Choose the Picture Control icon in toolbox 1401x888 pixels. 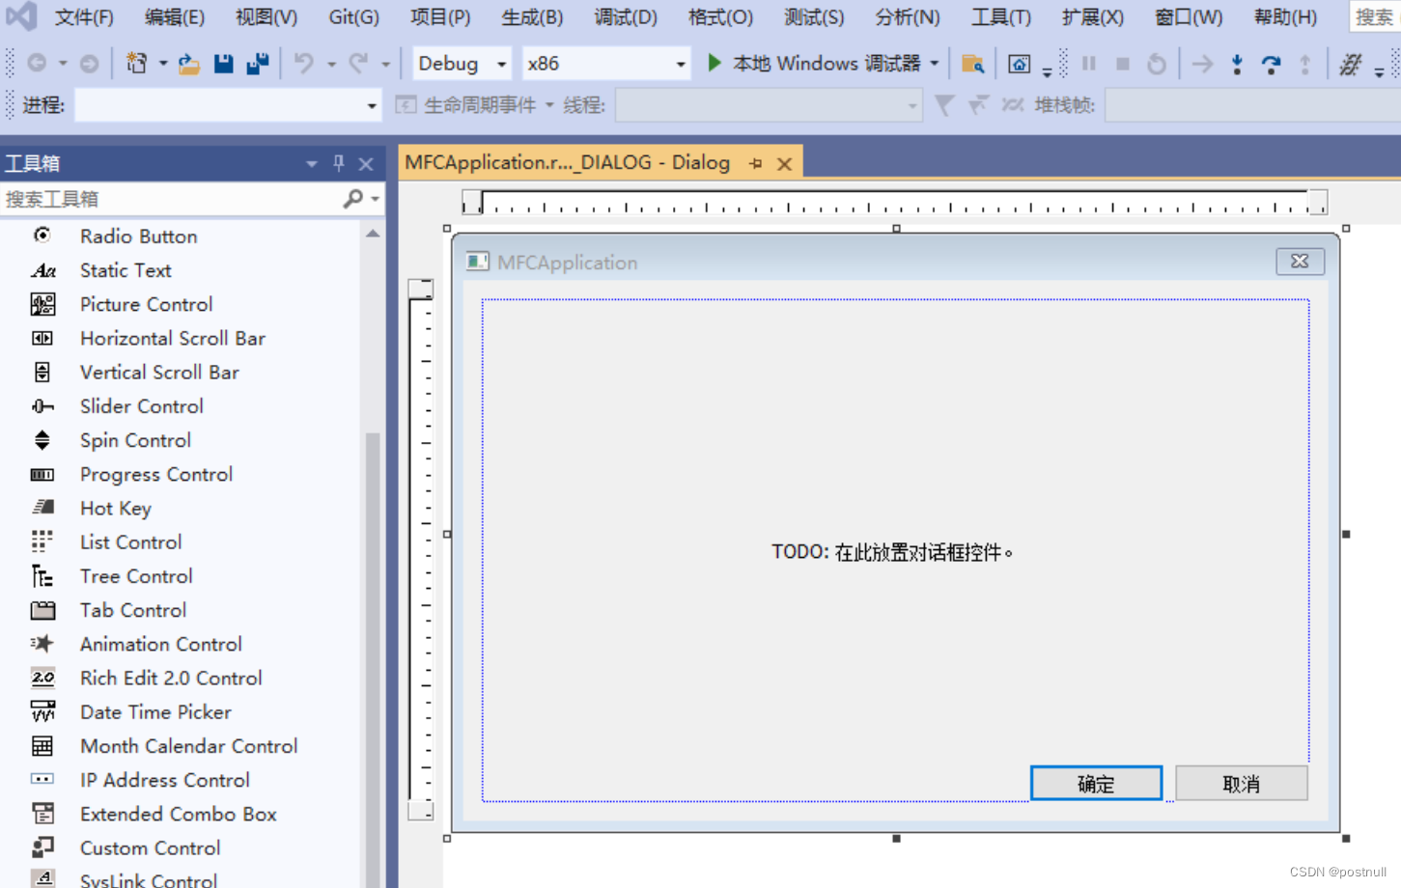point(42,304)
